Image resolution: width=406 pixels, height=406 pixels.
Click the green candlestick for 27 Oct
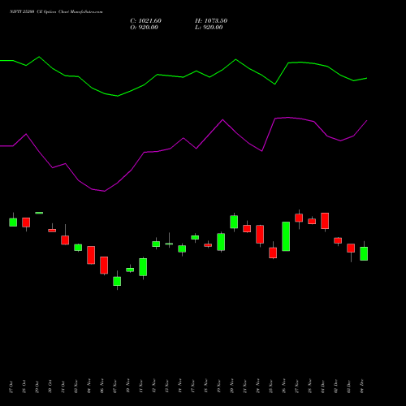click(13, 222)
